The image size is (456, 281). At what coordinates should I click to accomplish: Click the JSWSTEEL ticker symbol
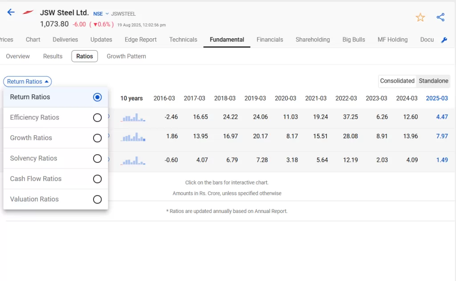click(123, 14)
